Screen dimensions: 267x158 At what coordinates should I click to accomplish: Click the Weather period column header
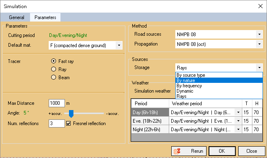(x=205, y=104)
